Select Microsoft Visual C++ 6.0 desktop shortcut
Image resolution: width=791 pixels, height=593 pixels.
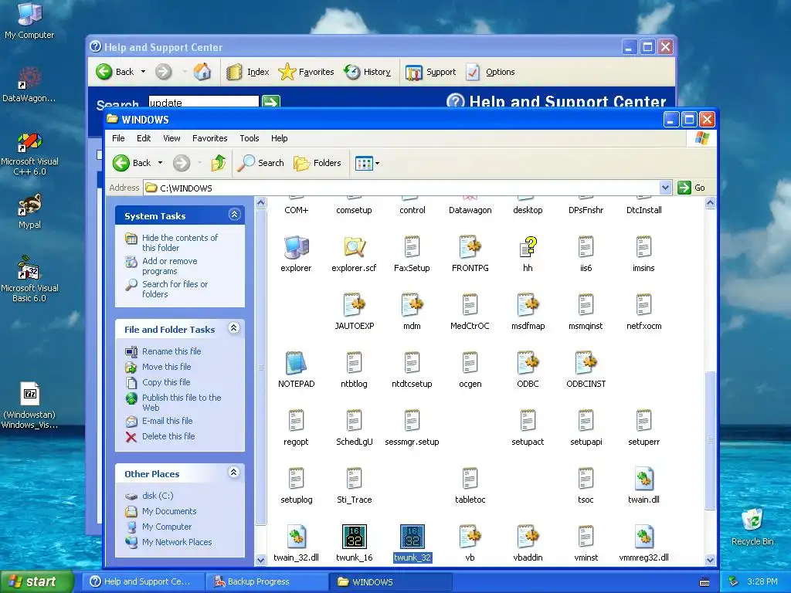pyautogui.click(x=29, y=154)
